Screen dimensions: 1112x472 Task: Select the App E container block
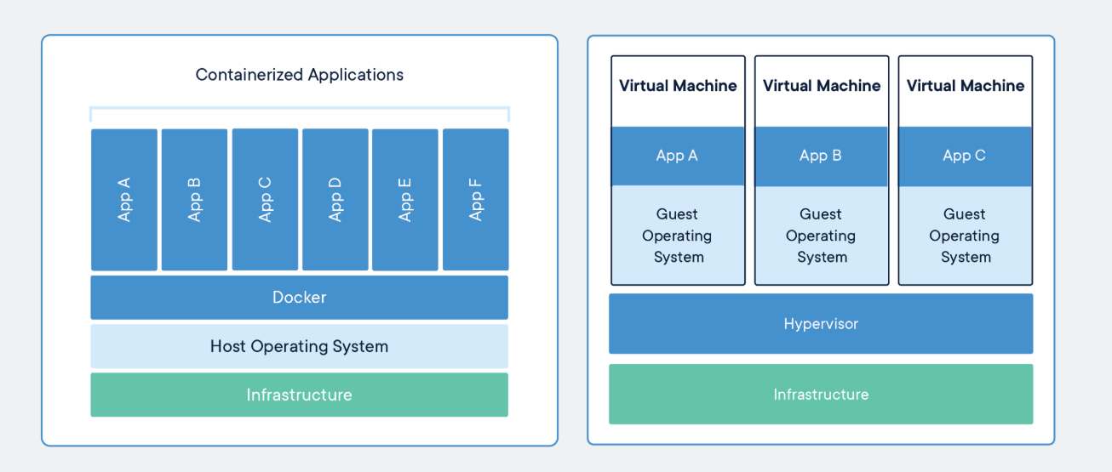click(405, 200)
